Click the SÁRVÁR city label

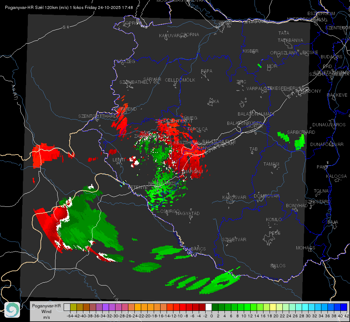[152, 79]
